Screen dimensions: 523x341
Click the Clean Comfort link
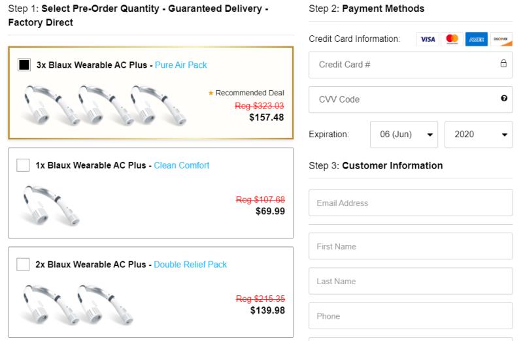(182, 165)
